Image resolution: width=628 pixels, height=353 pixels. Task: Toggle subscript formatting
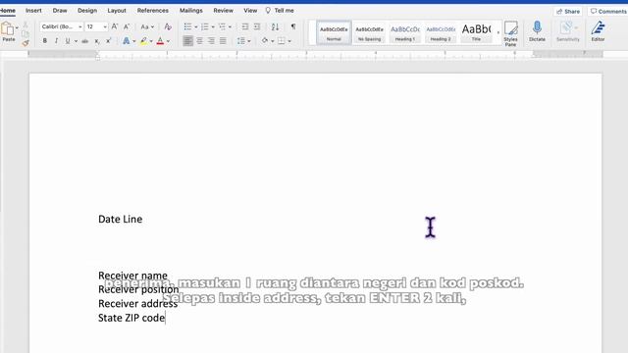pos(97,41)
